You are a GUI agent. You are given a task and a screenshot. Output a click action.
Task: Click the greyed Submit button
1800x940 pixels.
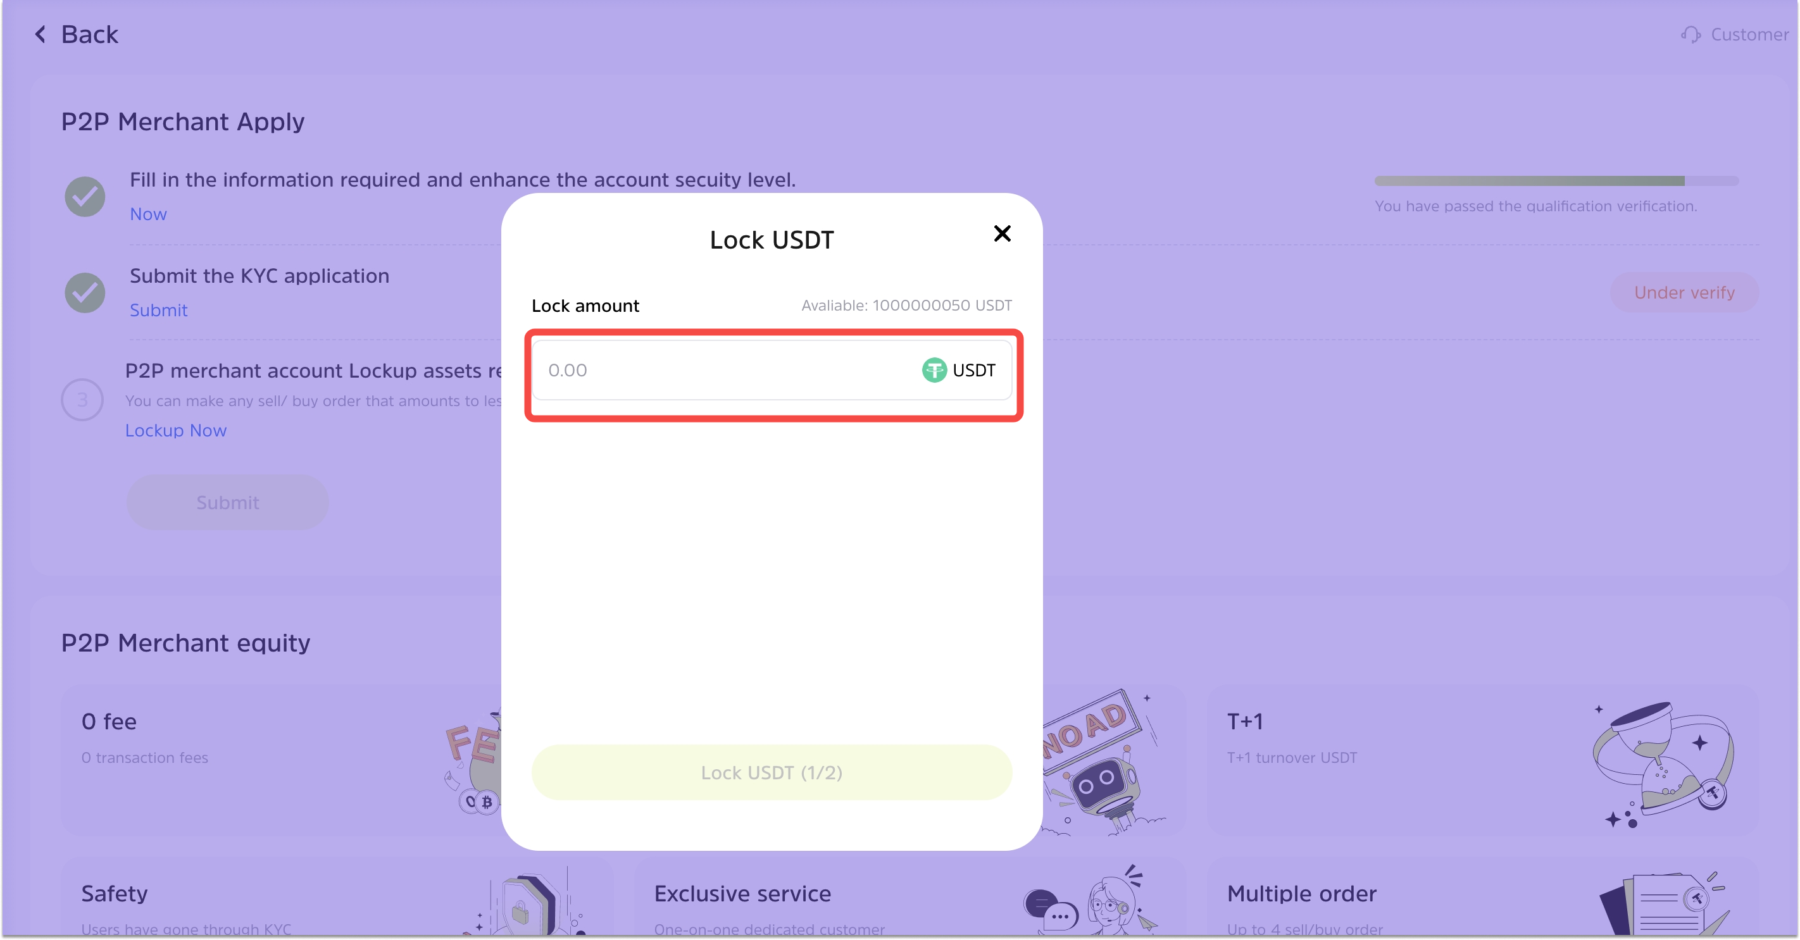228,502
